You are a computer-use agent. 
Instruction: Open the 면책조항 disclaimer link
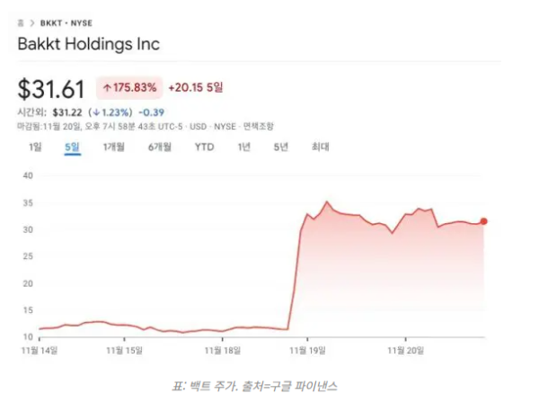coord(260,126)
